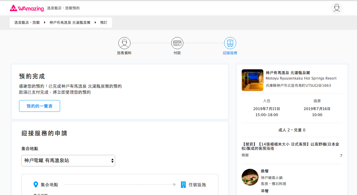Click the 迎接服務 step label

(x=230, y=53)
